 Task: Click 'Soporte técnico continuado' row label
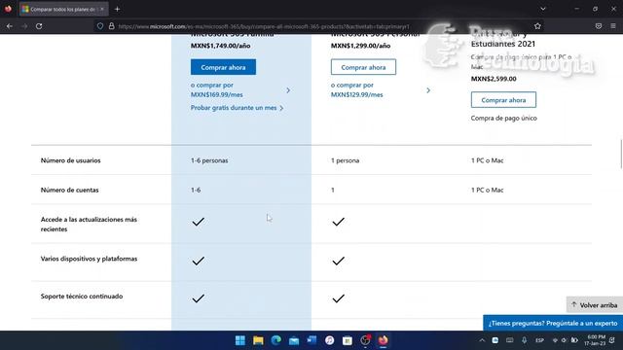(82, 297)
